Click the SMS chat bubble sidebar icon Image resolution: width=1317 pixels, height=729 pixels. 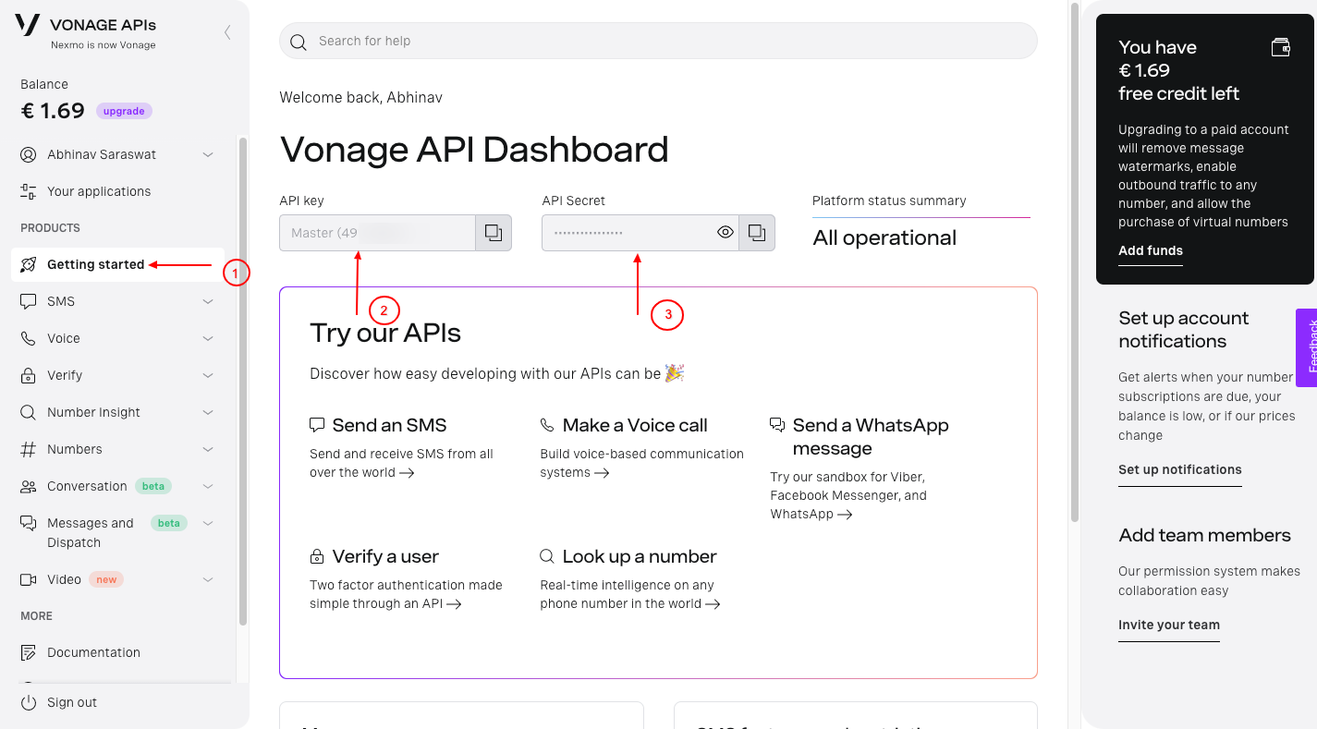point(29,301)
